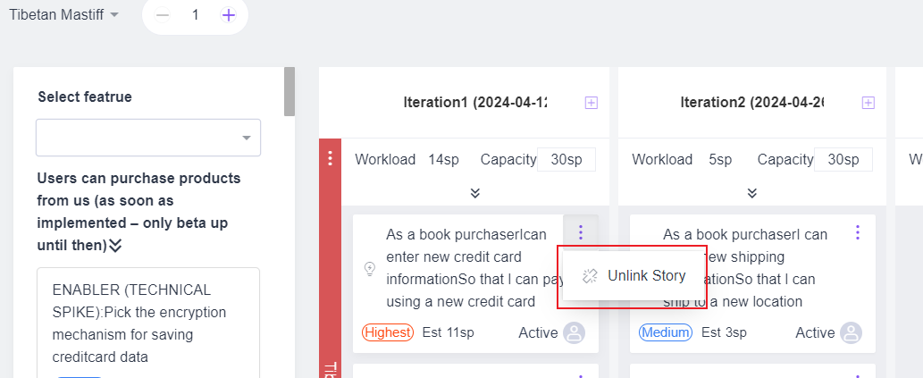923x378 pixels.
Task: Expand Iteration1 details with the double chevron
Action: pos(475,193)
